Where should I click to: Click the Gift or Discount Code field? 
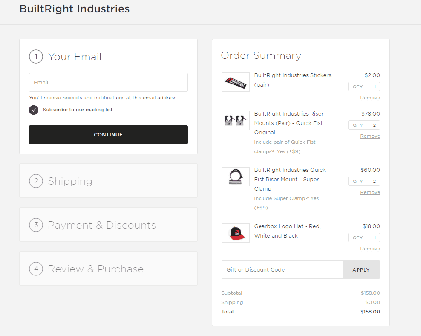pos(282,269)
